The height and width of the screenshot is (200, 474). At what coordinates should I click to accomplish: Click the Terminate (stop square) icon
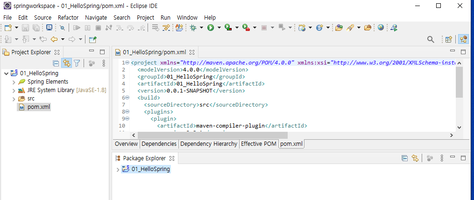click(x=98, y=28)
